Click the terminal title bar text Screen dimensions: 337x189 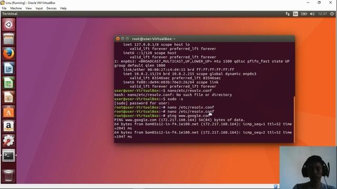[x=154, y=39]
